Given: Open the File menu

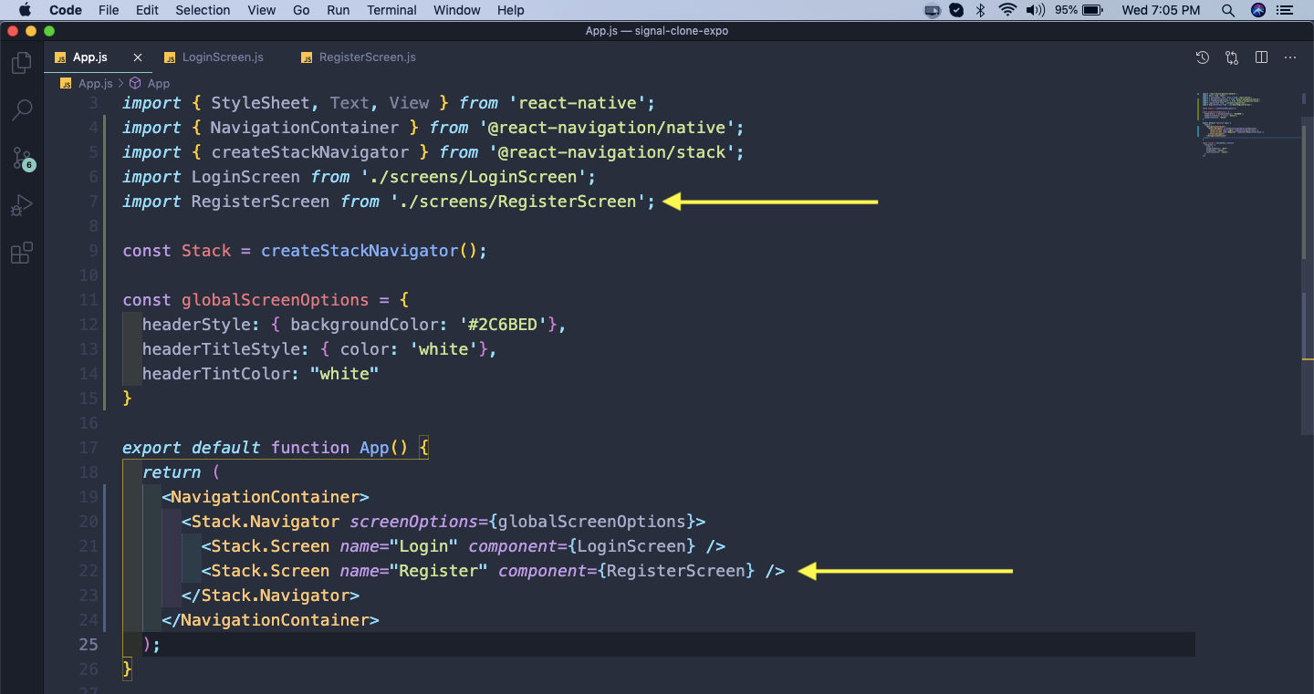Looking at the screenshot, I should click(109, 10).
